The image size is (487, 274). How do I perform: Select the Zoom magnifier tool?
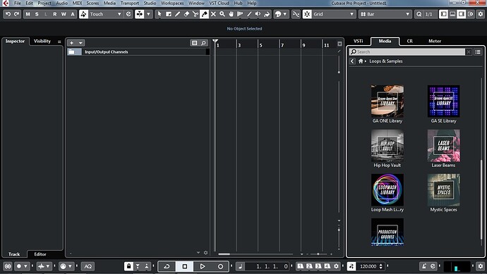[222, 14]
